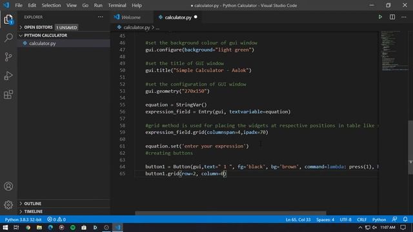Open the Run menu
The height and width of the screenshot is (232, 413).
click(x=98, y=5)
